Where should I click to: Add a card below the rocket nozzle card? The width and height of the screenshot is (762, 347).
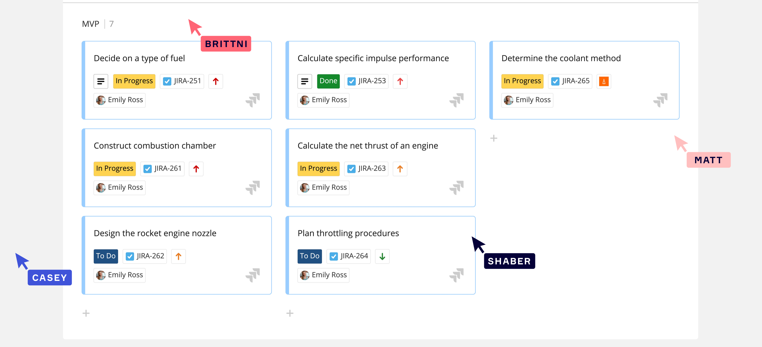click(86, 313)
